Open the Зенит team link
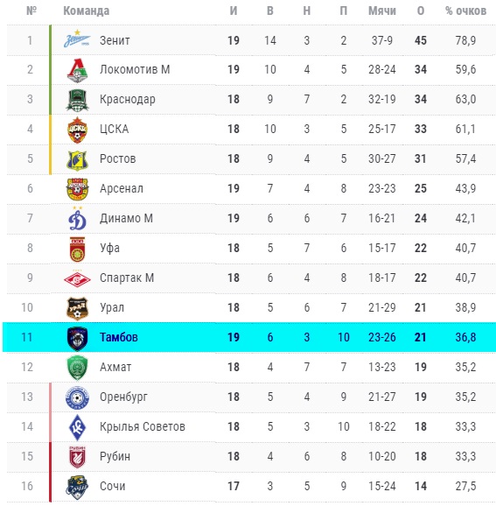 115,40
